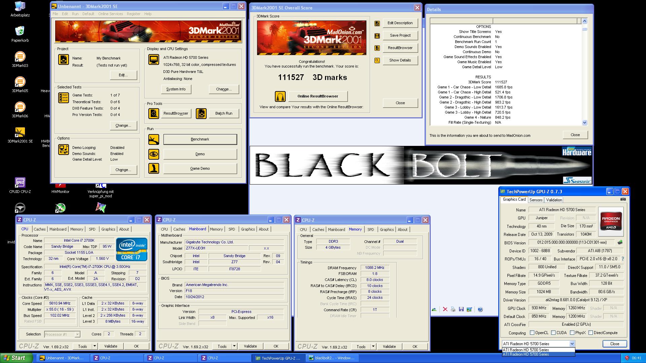Open the Online Services menu in 3DMark2001
Viewport: 646px width, 363px height.
(110, 14)
